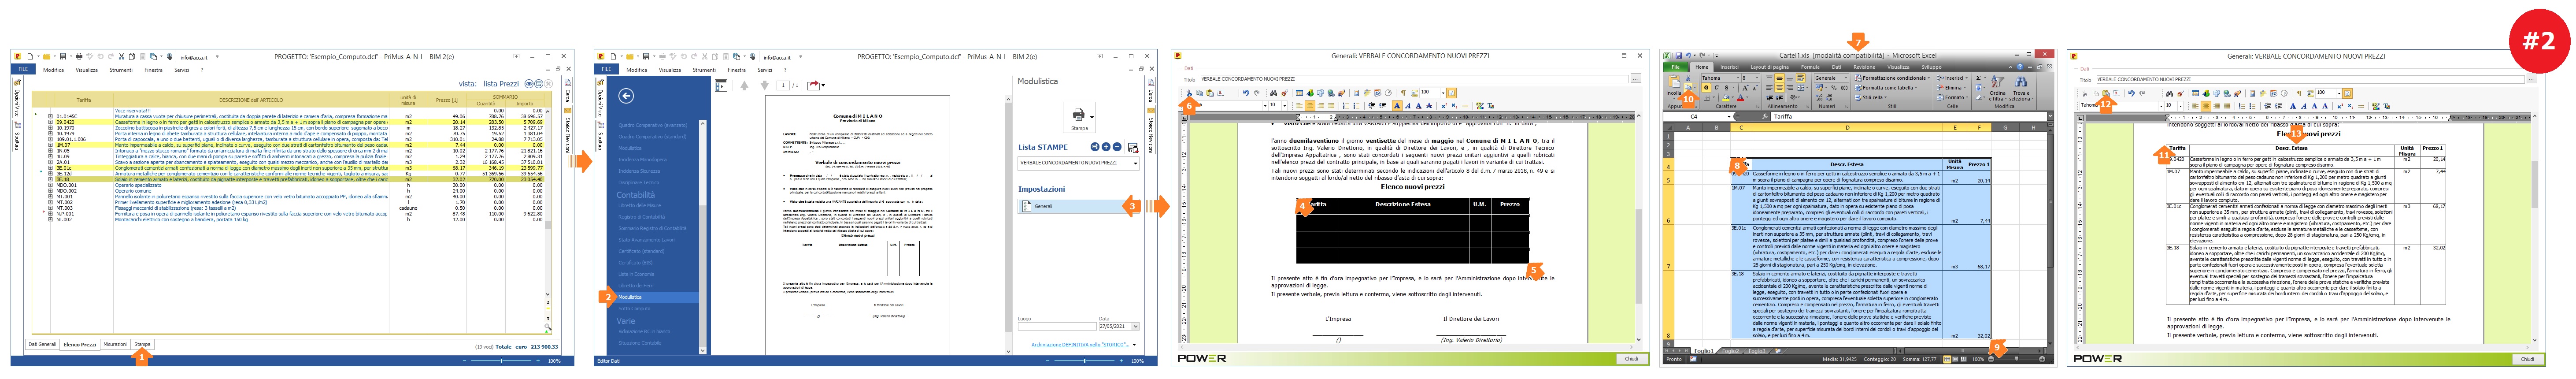Image resolution: width=2576 pixels, height=379 pixels.
Task: Click the zoom-out minus button in the Excel status bar
Action: pos(1991,359)
